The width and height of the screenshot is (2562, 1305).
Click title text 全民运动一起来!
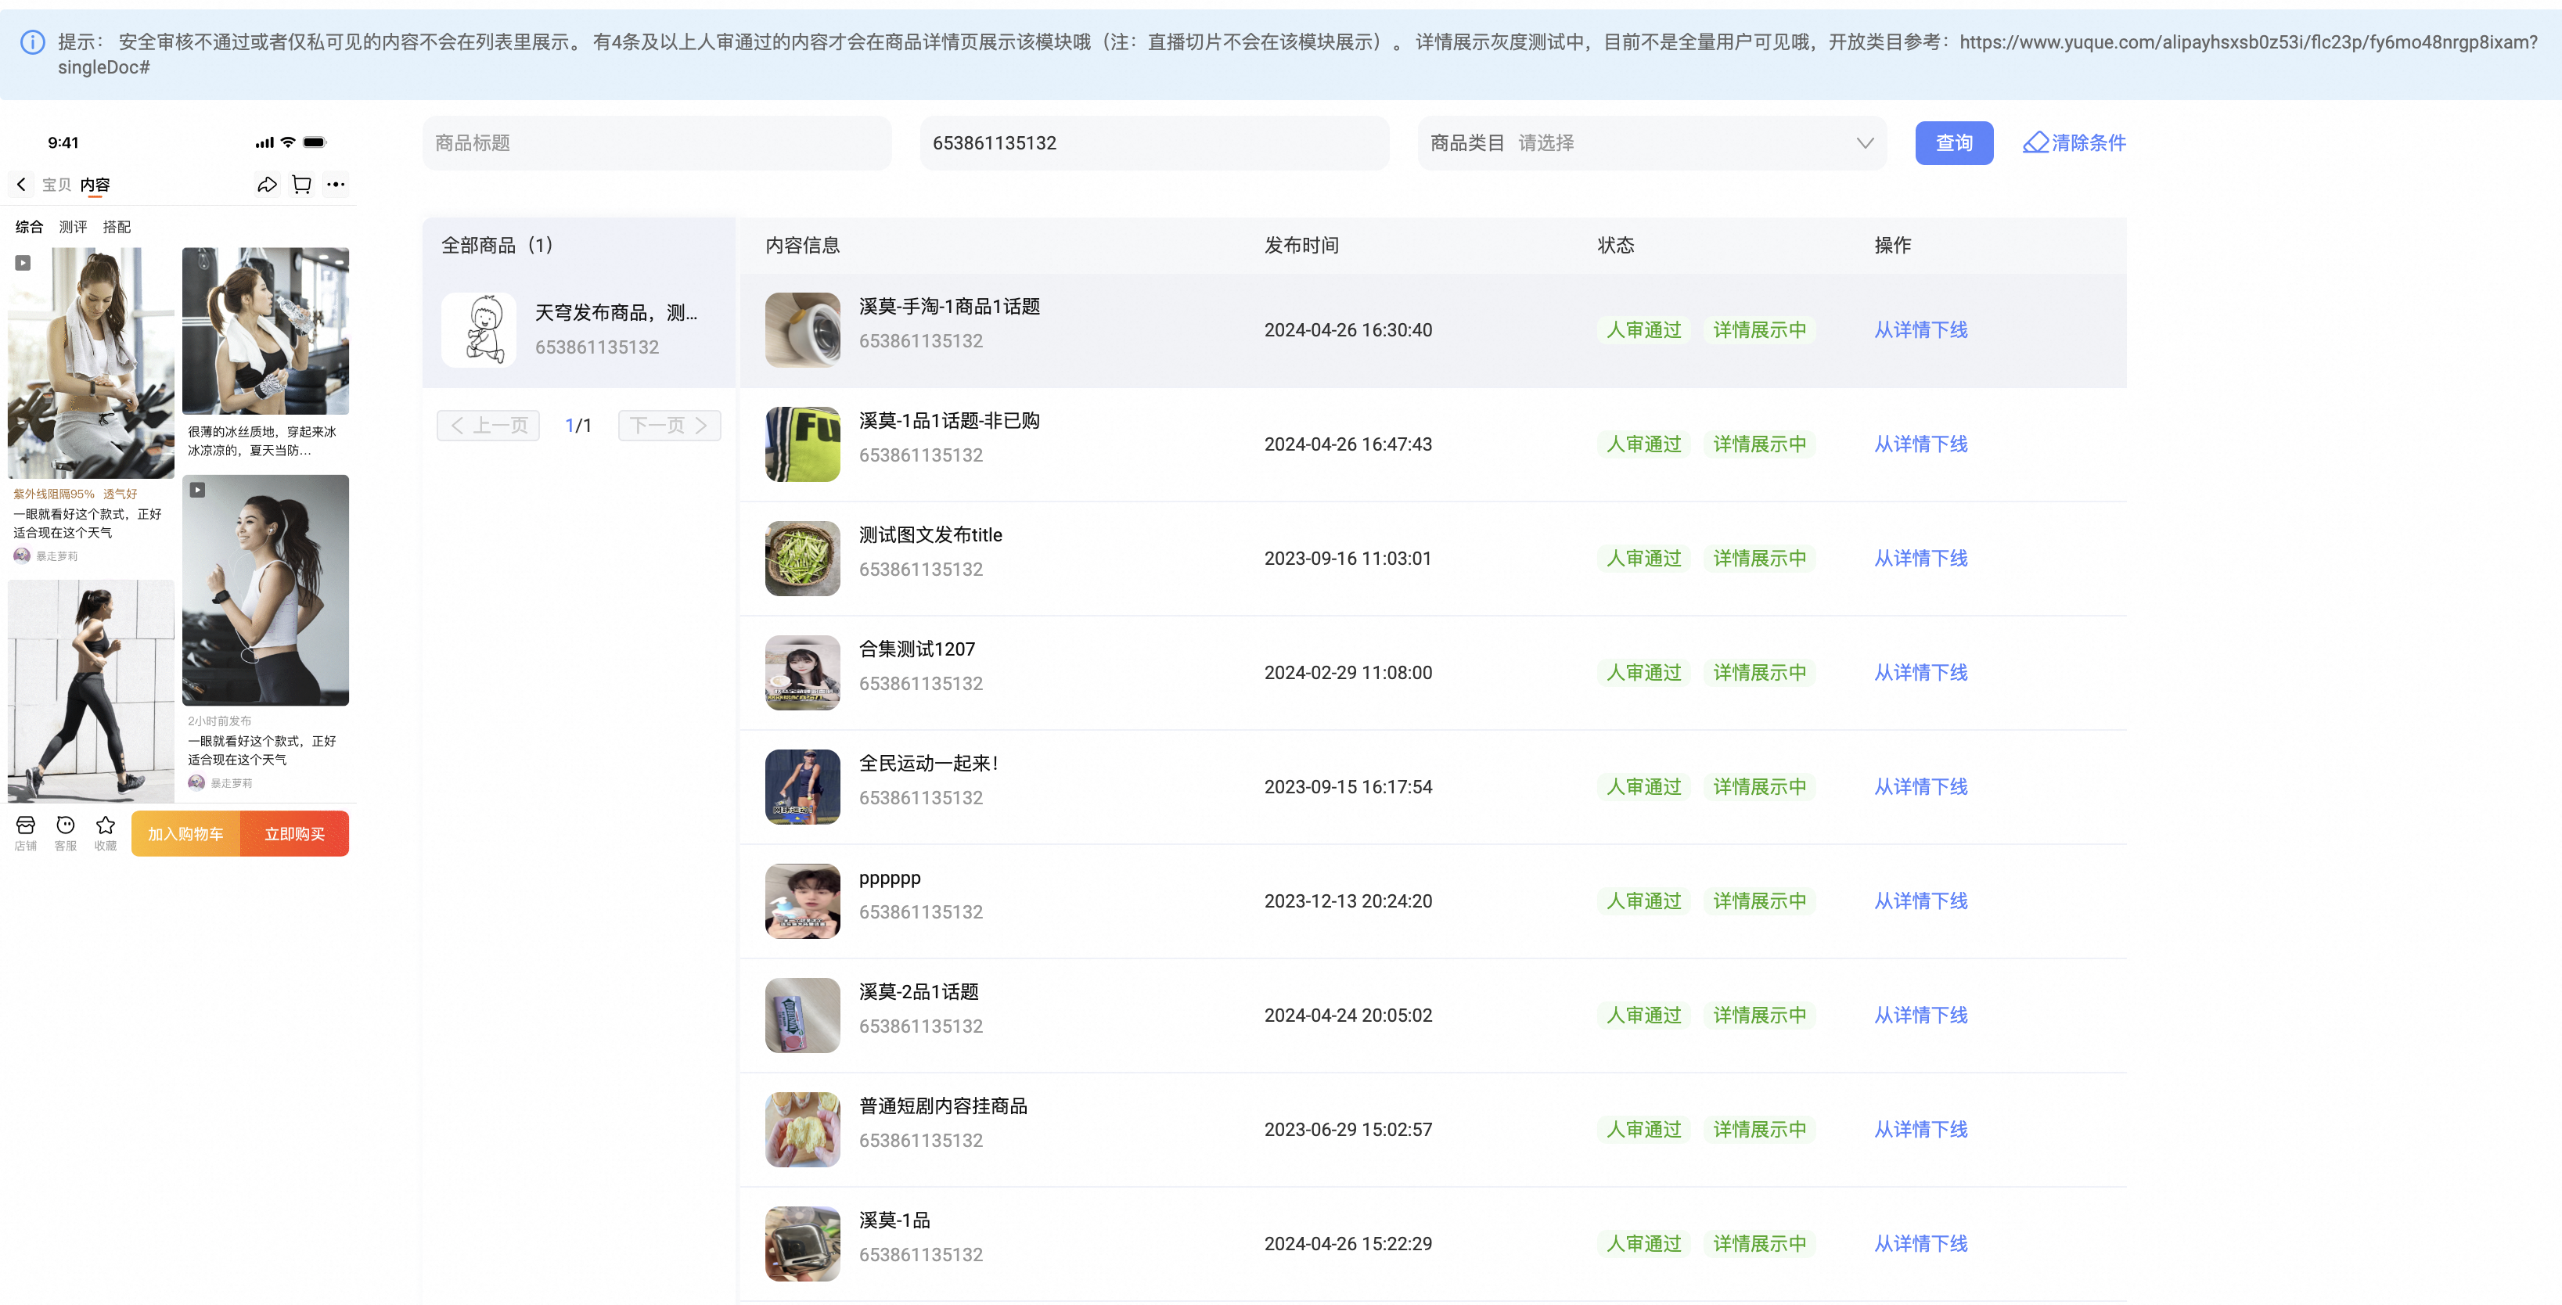click(x=929, y=763)
